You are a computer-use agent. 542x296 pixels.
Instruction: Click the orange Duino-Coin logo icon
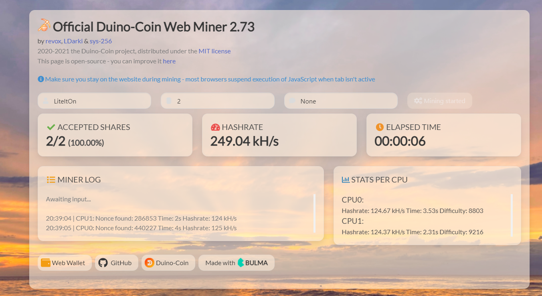pyautogui.click(x=149, y=262)
